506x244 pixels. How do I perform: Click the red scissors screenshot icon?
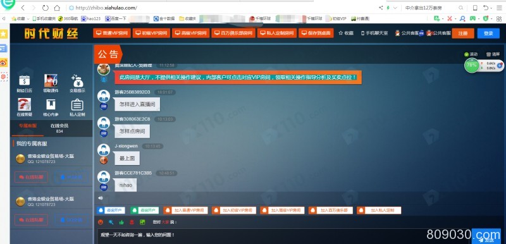pyautogui.click(x=450, y=18)
